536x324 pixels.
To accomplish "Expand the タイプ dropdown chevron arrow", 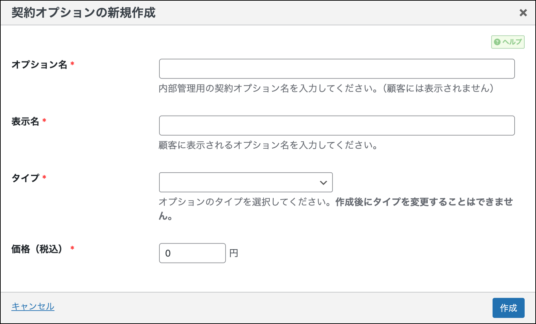I will coord(323,183).
